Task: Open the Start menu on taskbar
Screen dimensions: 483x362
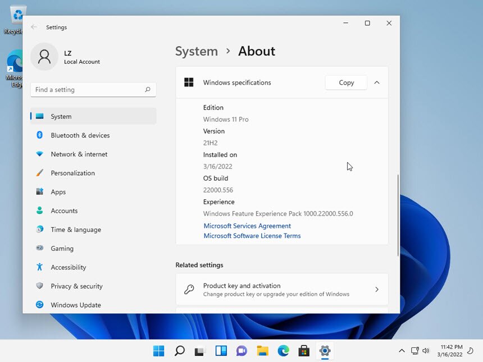Action: coord(158,351)
